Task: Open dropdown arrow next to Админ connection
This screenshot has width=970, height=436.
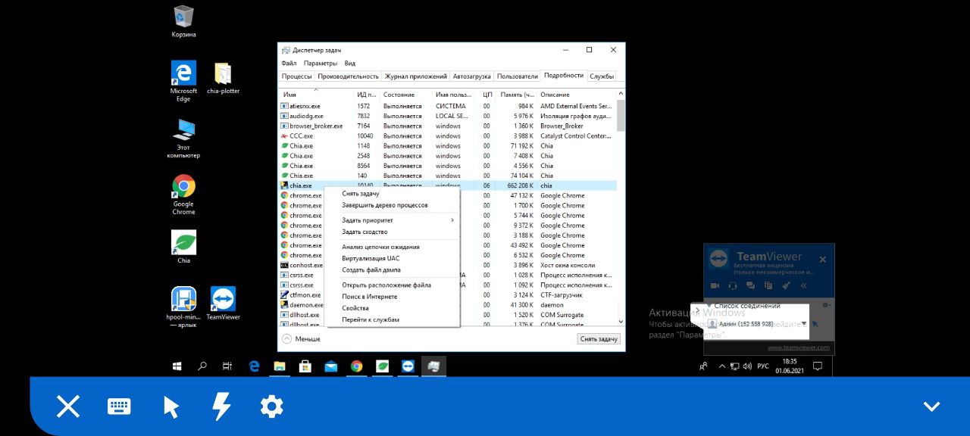Action: click(x=804, y=324)
